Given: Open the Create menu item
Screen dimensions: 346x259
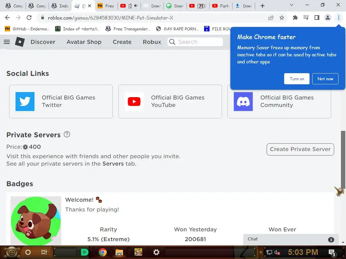Looking at the screenshot, I should coord(122,42).
